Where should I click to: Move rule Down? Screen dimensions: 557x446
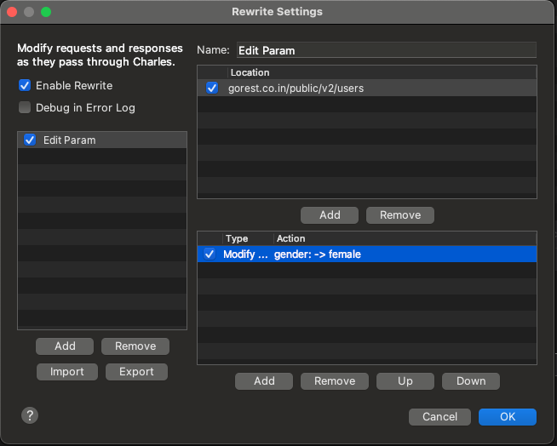(471, 381)
